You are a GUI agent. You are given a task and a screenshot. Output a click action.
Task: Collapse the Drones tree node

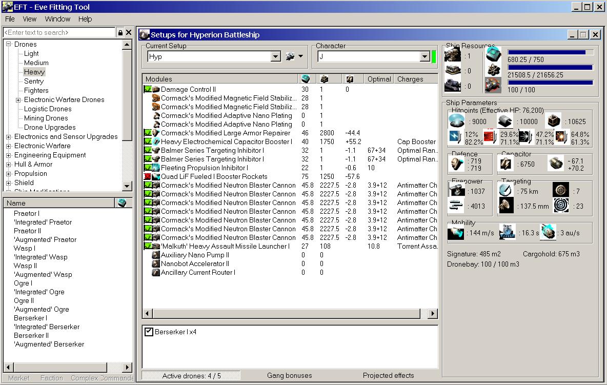[9, 44]
